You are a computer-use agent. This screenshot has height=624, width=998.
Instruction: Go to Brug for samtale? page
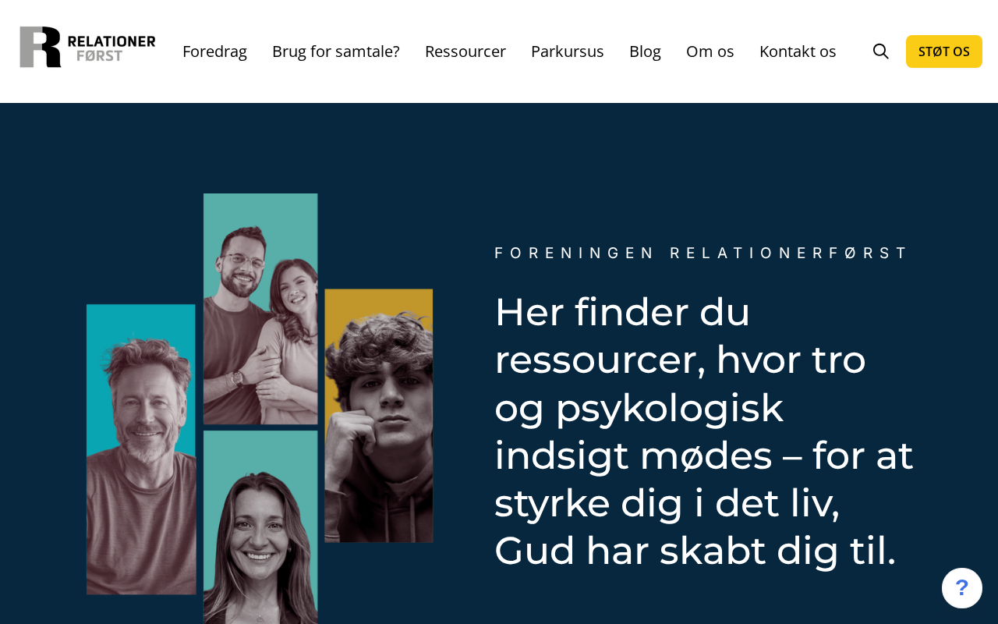pyautogui.click(x=336, y=51)
